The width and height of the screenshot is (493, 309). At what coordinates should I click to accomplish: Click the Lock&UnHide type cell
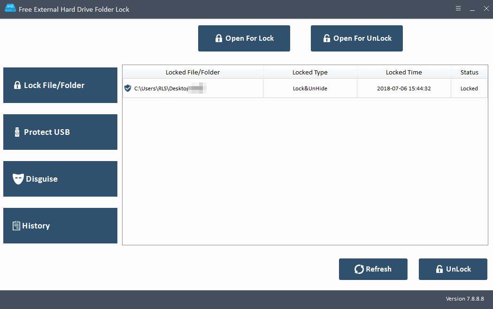tap(310, 88)
